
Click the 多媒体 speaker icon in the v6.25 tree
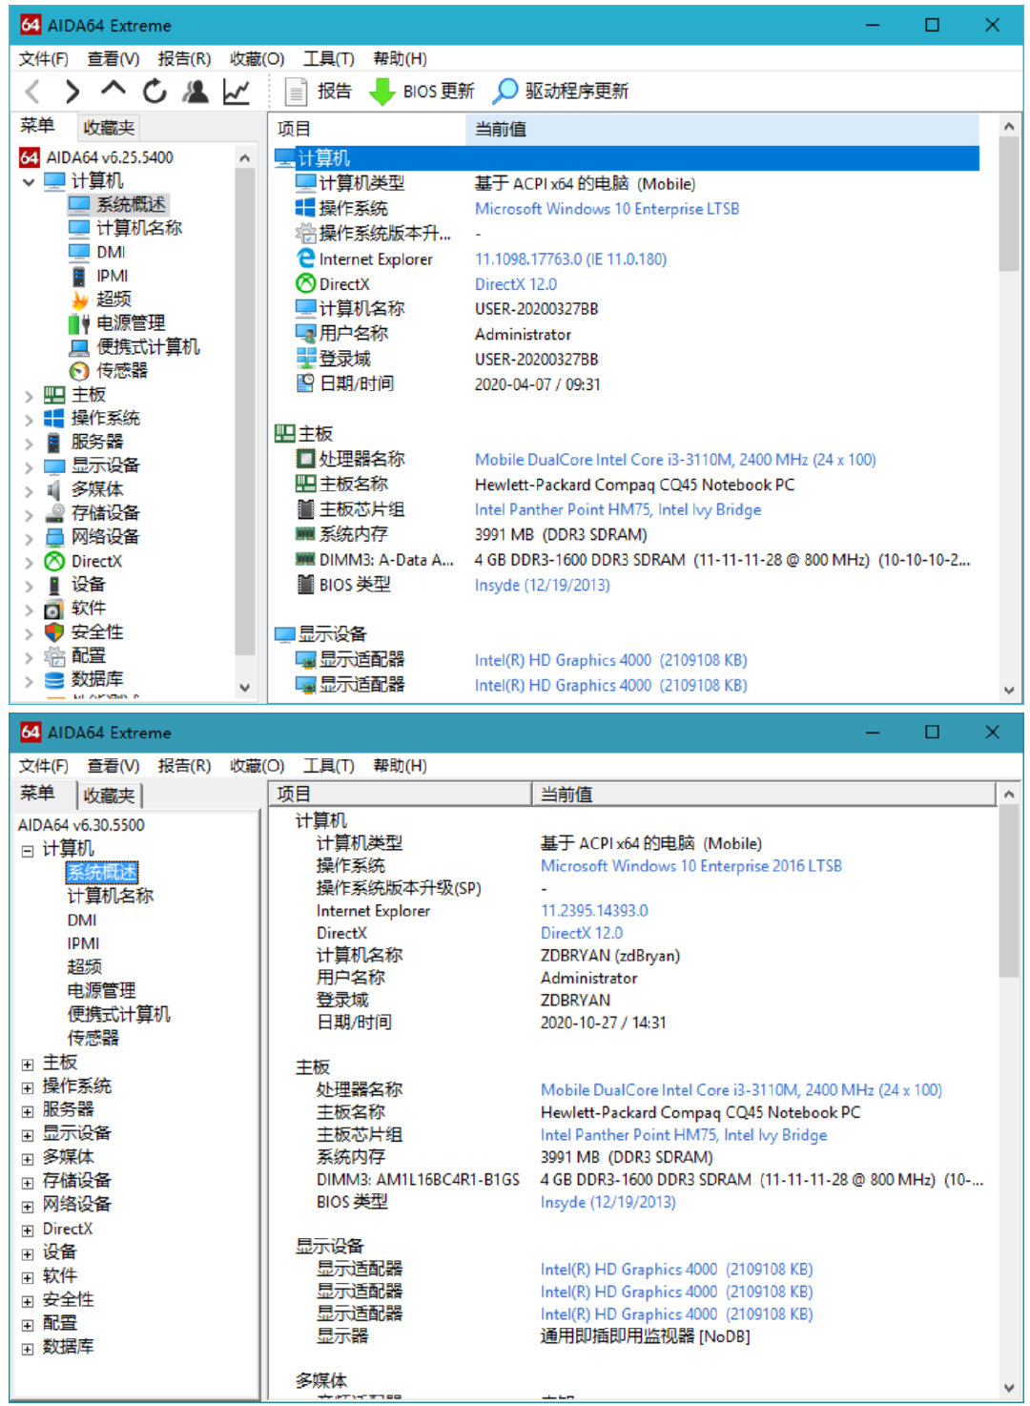[x=54, y=489]
